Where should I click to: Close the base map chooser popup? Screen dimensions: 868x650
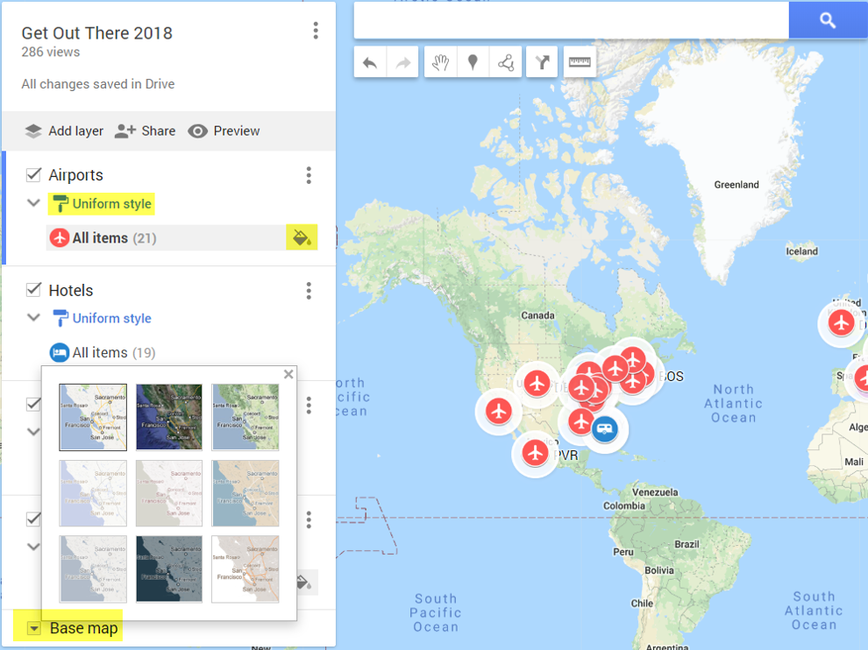pos(288,375)
